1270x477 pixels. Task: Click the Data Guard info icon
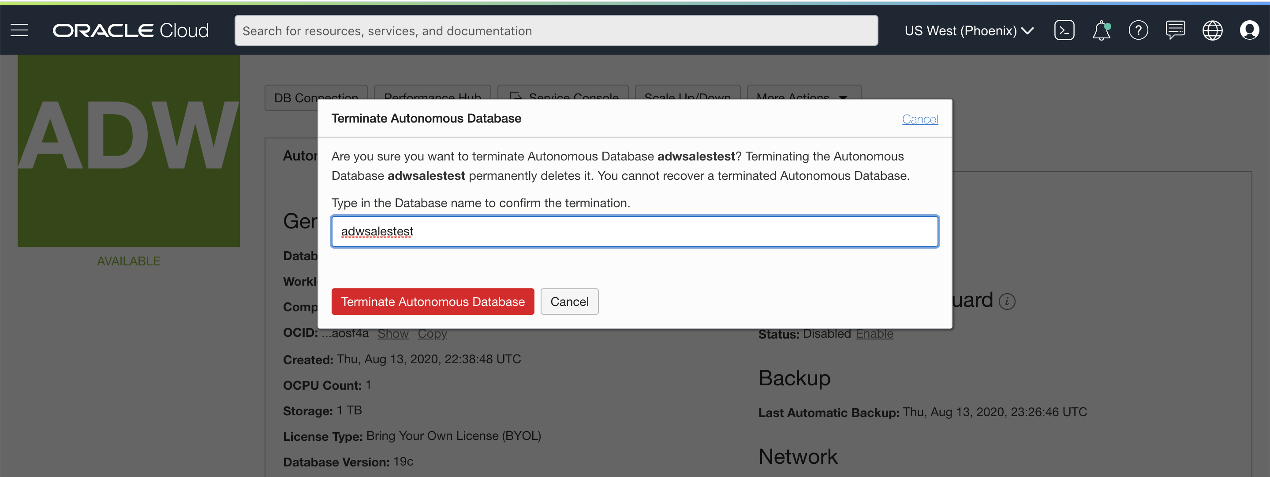click(x=1007, y=301)
